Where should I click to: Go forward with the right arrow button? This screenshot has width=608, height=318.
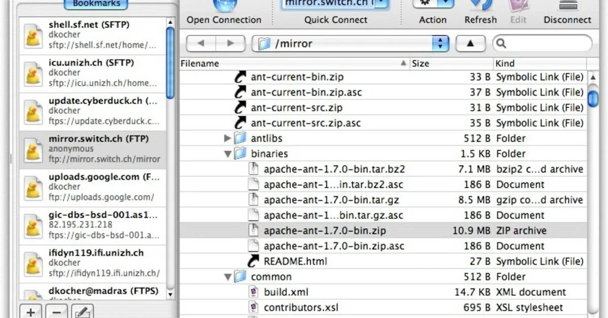[x=231, y=44]
